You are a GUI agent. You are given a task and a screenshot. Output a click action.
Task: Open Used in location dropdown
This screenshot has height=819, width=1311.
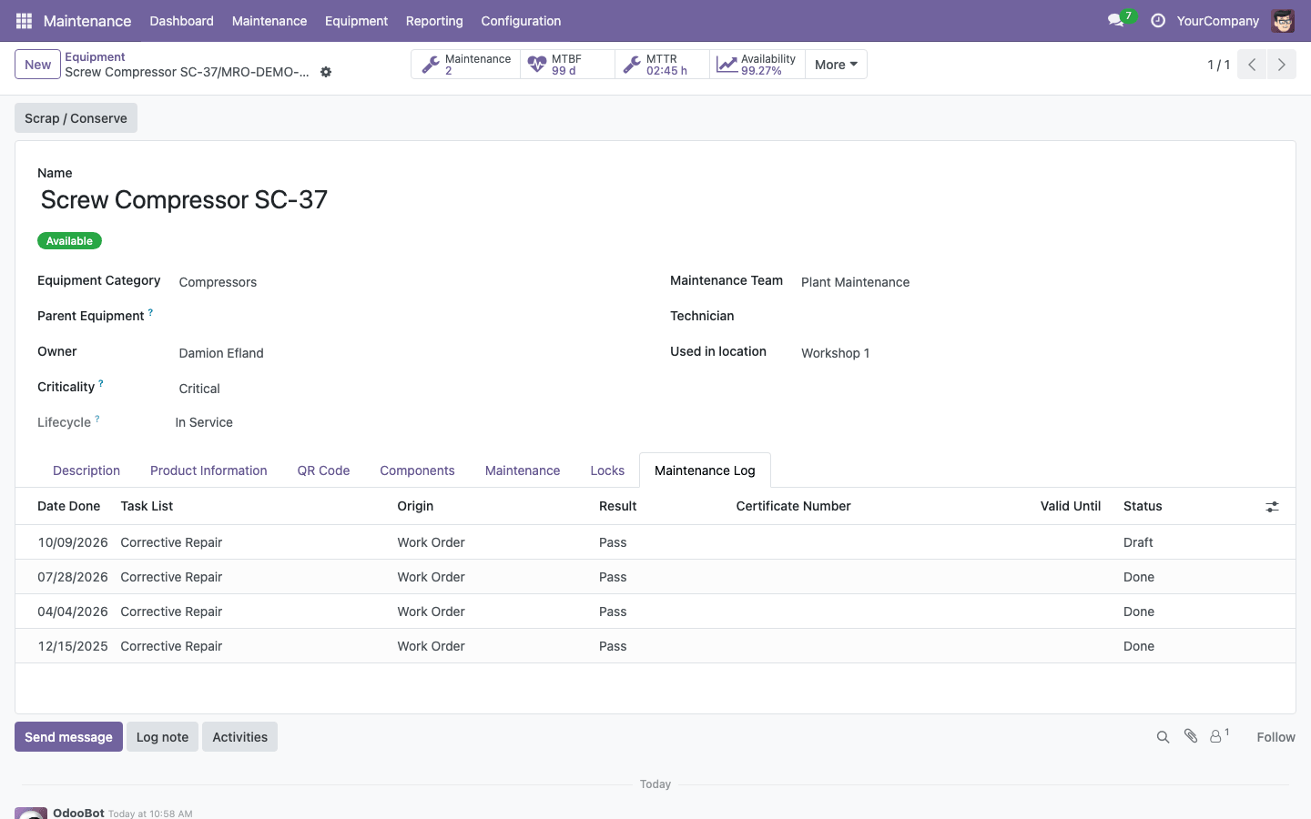click(1036, 353)
